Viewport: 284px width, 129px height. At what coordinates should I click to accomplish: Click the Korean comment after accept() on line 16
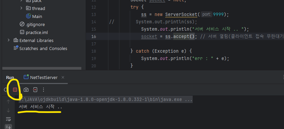pyautogui.click(x=242, y=36)
